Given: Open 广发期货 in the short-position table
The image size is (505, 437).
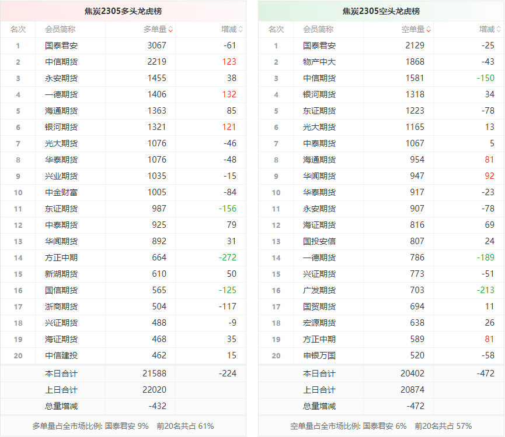Looking at the screenshot, I should pos(319,290).
